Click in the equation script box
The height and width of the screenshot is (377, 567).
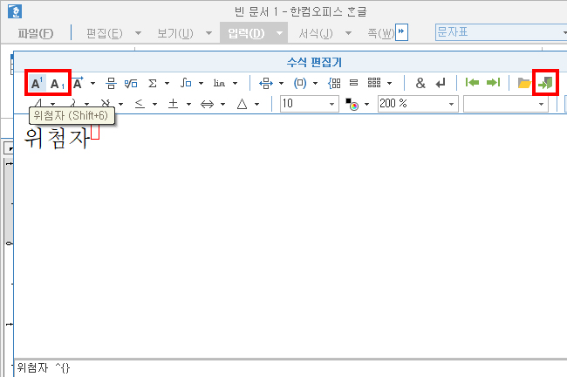(x=290, y=368)
